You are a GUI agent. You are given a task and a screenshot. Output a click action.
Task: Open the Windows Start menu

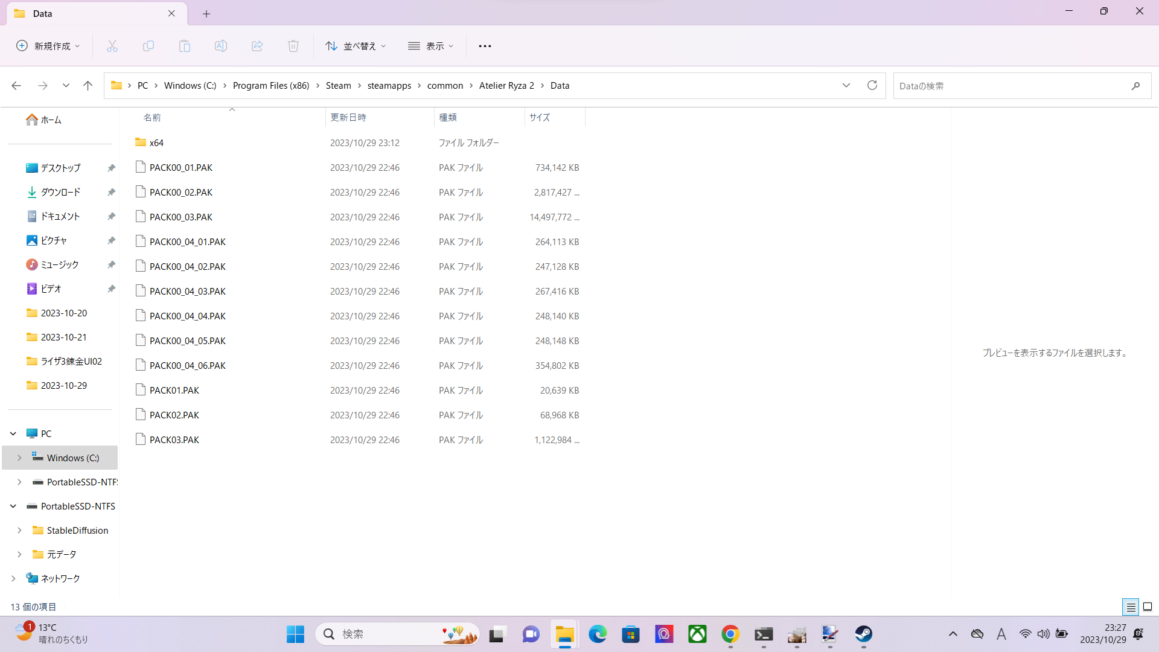[295, 634]
